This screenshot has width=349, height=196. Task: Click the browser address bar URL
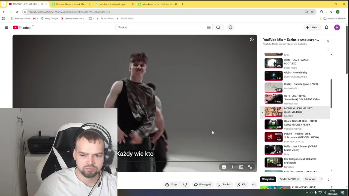[69, 12]
